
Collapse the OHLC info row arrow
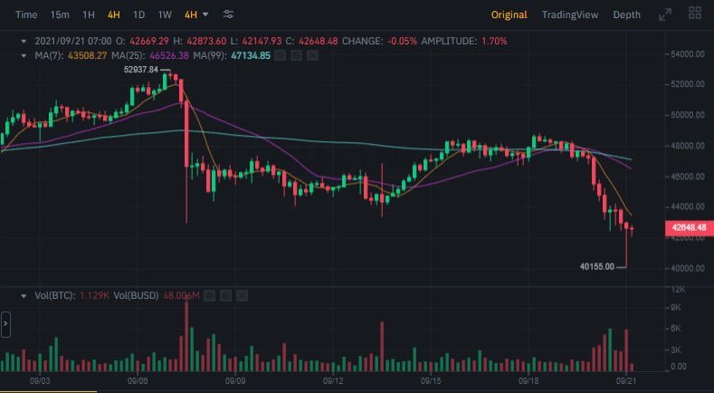click(24, 42)
